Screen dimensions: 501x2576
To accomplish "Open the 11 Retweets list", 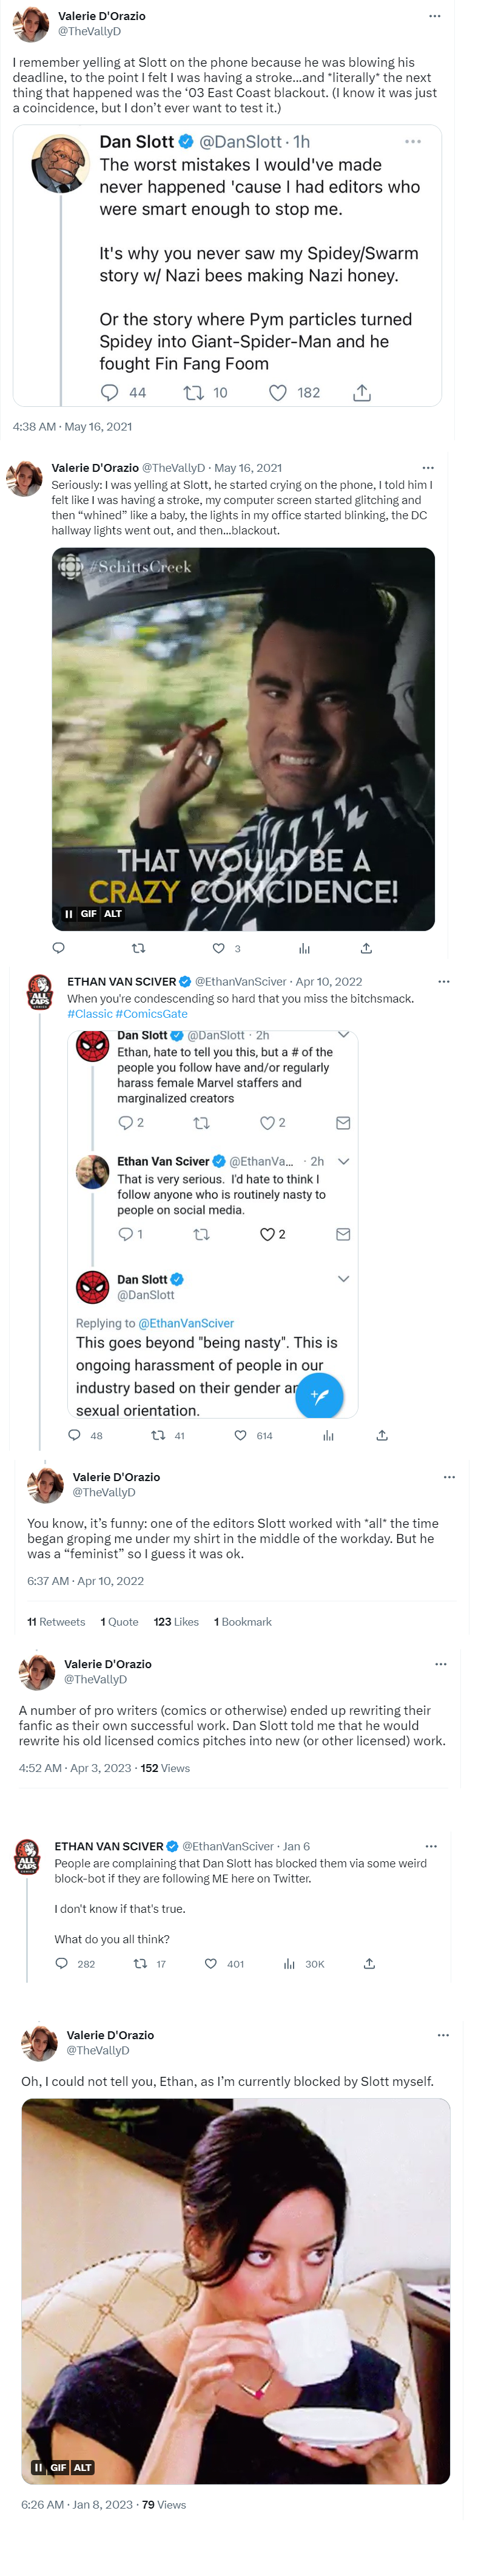I will (56, 1622).
